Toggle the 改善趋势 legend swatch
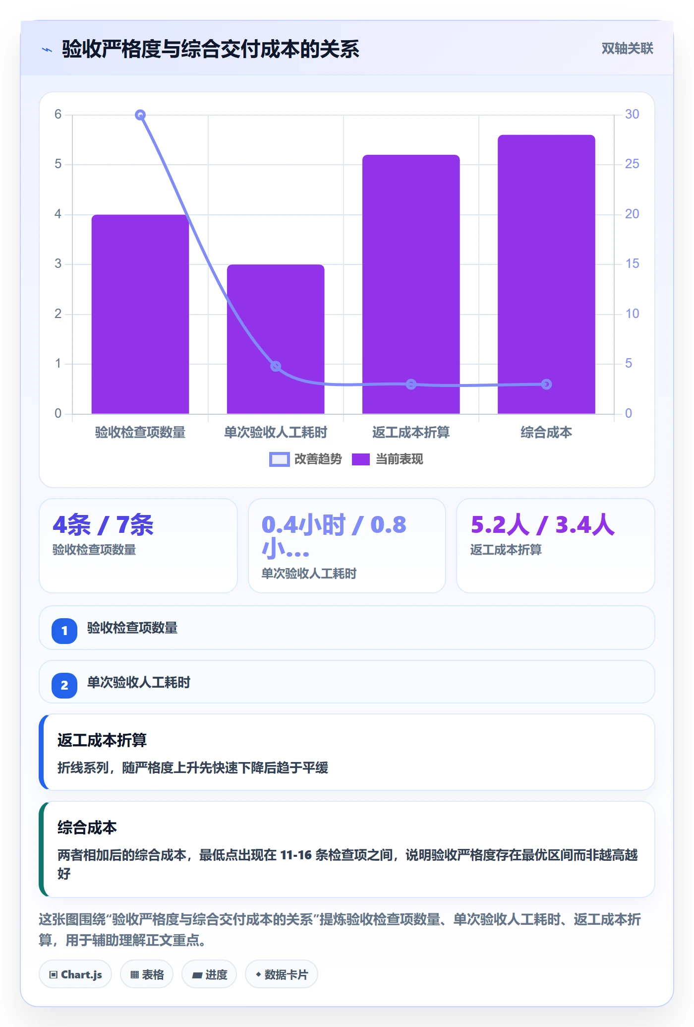Image resolution: width=694 pixels, height=1027 pixels. point(279,459)
